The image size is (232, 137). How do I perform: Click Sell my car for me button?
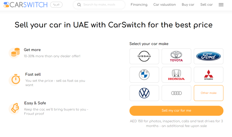click(176, 111)
